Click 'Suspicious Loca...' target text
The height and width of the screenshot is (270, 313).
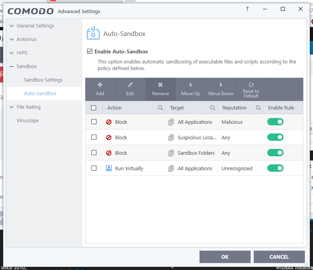[197, 137]
